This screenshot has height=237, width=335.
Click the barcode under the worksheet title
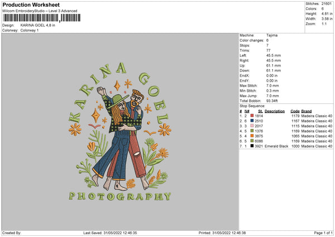(x=42, y=18)
